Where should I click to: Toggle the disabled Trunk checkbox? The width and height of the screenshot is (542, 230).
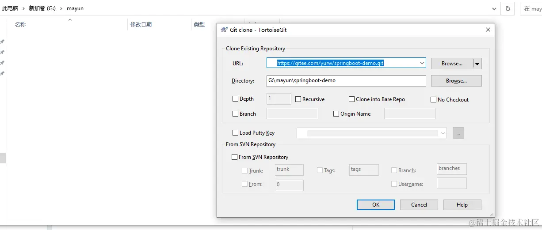tap(244, 170)
